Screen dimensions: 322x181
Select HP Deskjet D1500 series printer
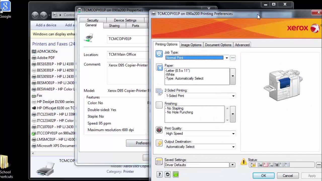tap(53, 102)
